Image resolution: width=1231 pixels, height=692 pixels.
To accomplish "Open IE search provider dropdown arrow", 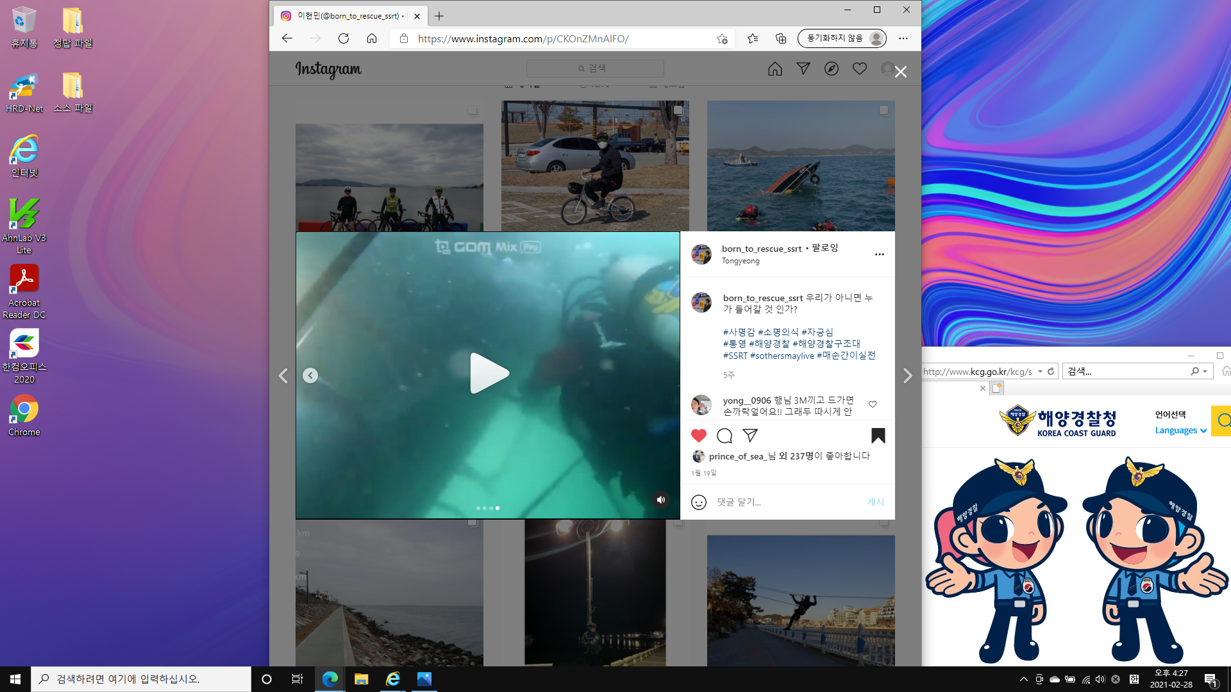I will pos(1206,372).
